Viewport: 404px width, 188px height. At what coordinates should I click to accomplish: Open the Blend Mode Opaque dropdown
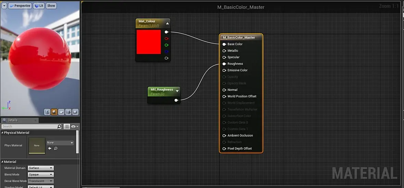coord(41,174)
